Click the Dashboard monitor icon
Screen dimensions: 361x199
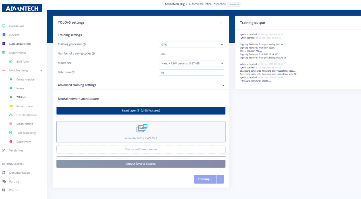4,26
